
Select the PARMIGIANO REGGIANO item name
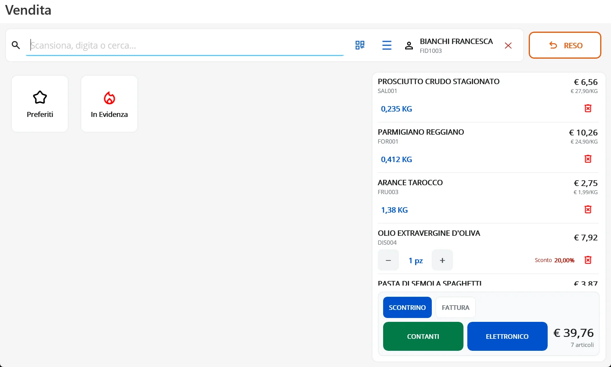tap(421, 132)
